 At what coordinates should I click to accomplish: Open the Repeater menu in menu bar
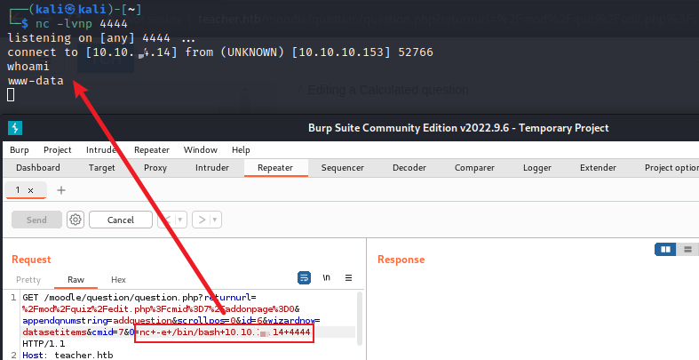tap(152, 150)
